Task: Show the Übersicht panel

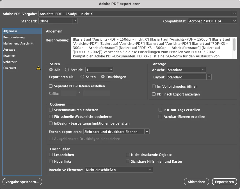Action: point(22,68)
